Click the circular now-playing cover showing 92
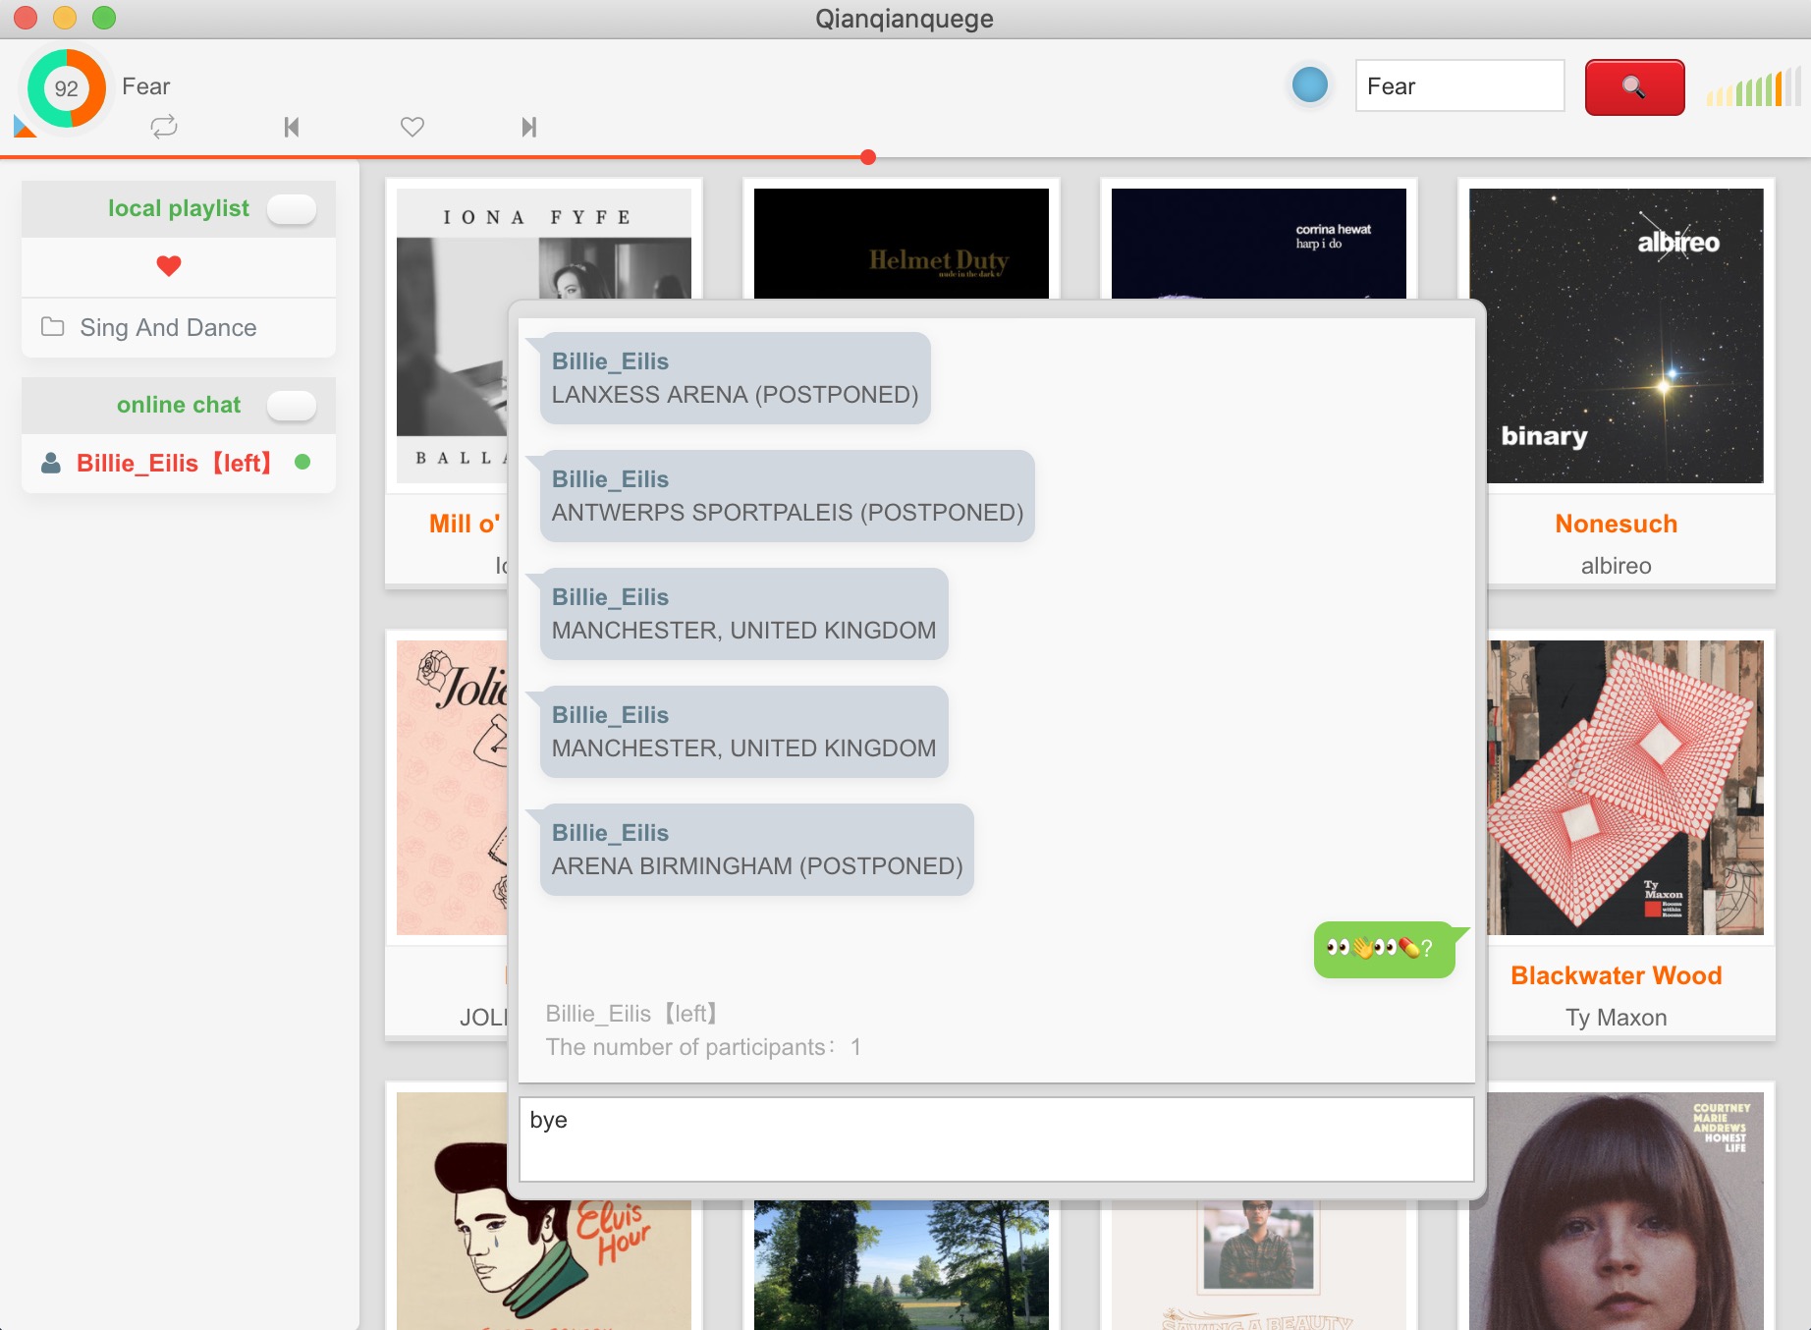1811x1330 pixels. click(x=66, y=88)
